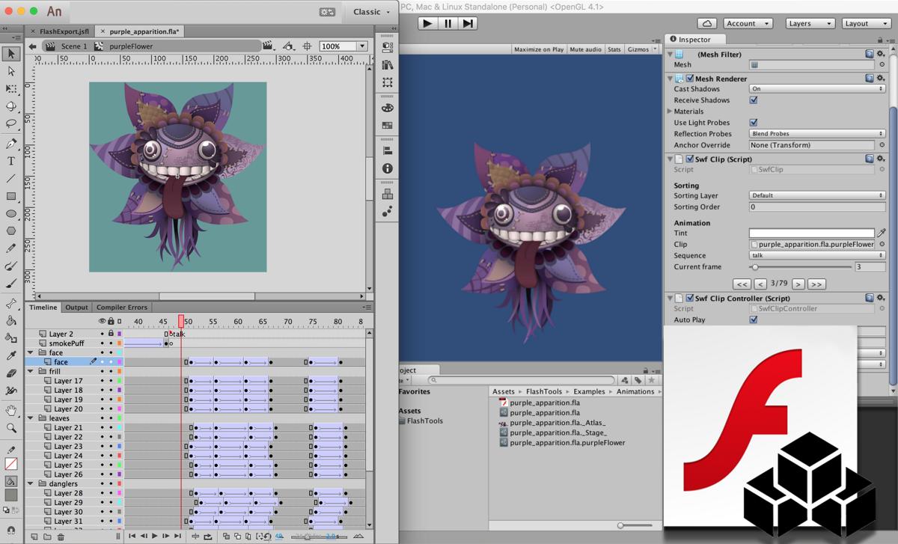Choose the Hand pan tool
Viewport: 898px width, 544px height.
pyautogui.click(x=11, y=410)
